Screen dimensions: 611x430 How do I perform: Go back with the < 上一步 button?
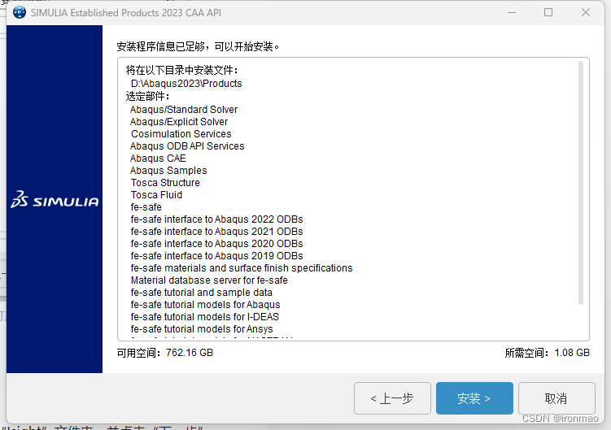[392, 398]
